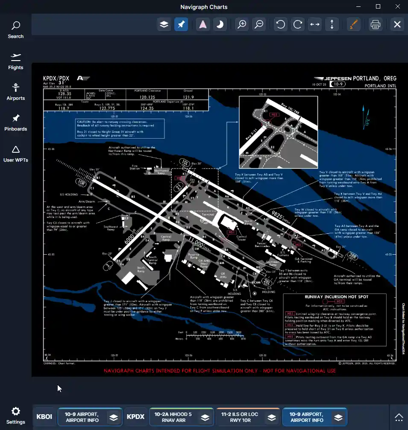Open layers icon on HHOOD 5 tab
408x430 pixels.
tap(205, 417)
